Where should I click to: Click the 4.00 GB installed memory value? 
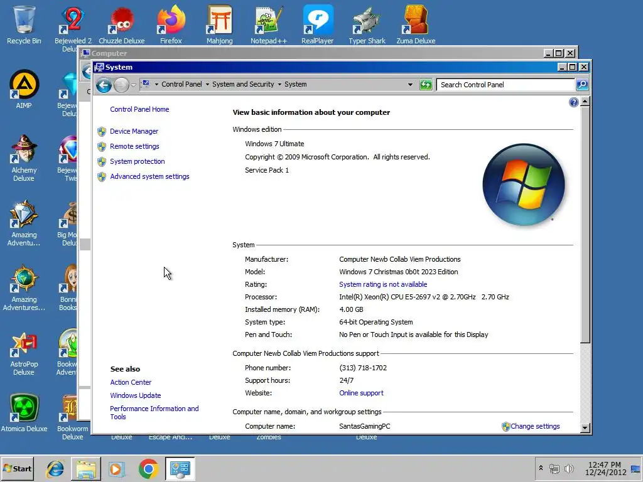coord(351,309)
